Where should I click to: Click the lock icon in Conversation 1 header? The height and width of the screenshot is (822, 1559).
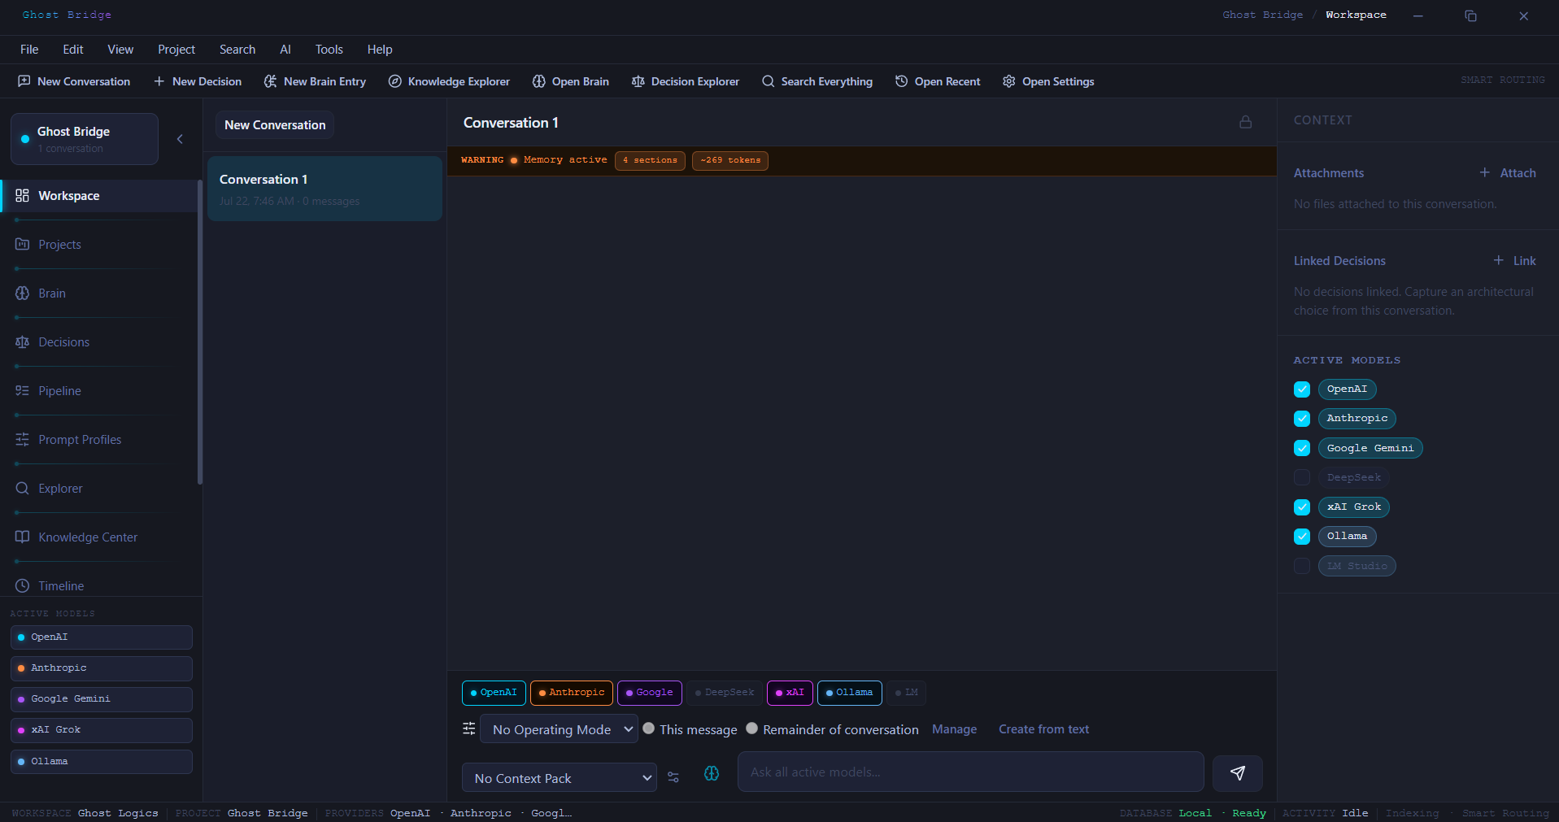coord(1246,122)
